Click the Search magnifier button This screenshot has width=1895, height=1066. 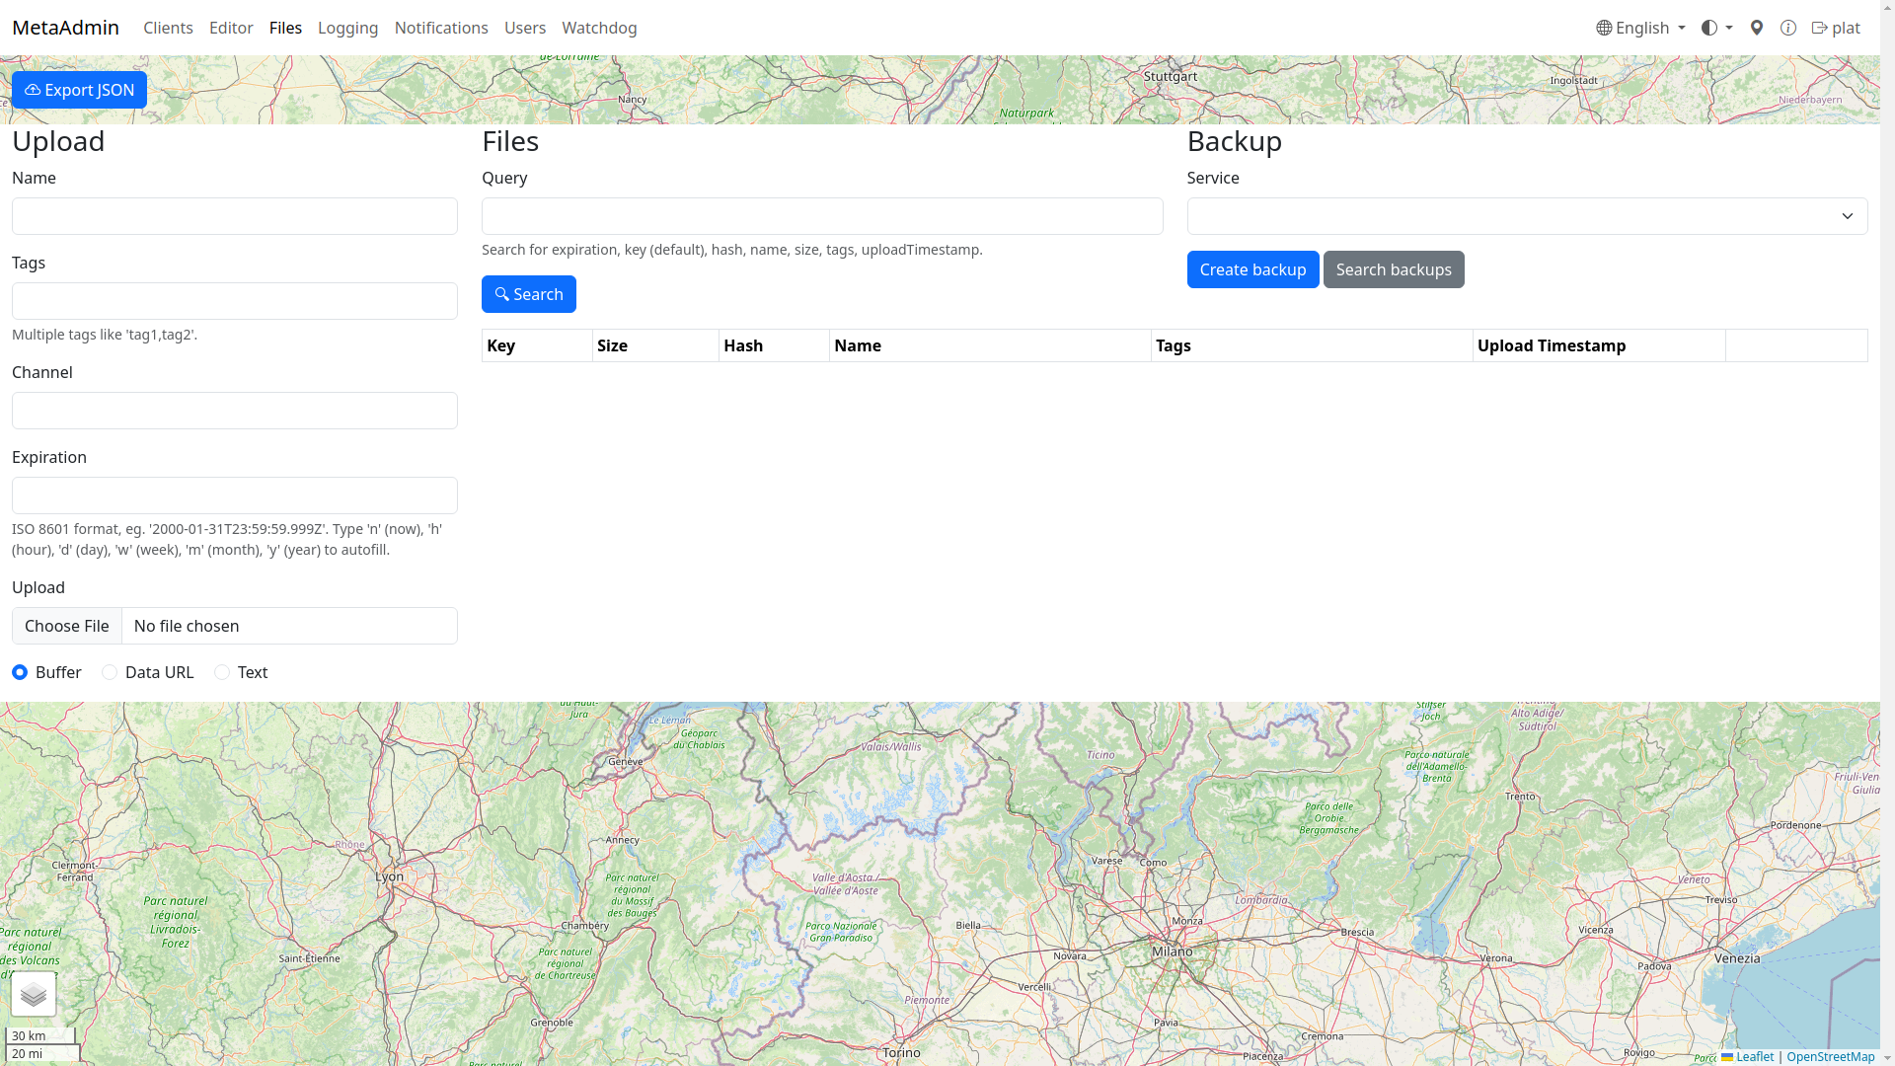[x=529, y=294]
